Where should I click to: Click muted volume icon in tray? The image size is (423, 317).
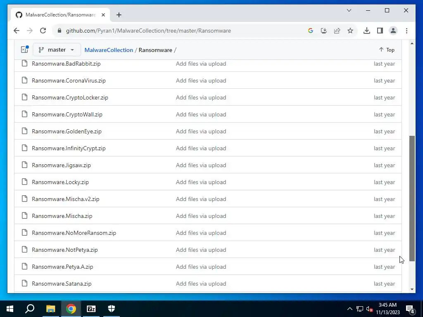tap(370, 309)
